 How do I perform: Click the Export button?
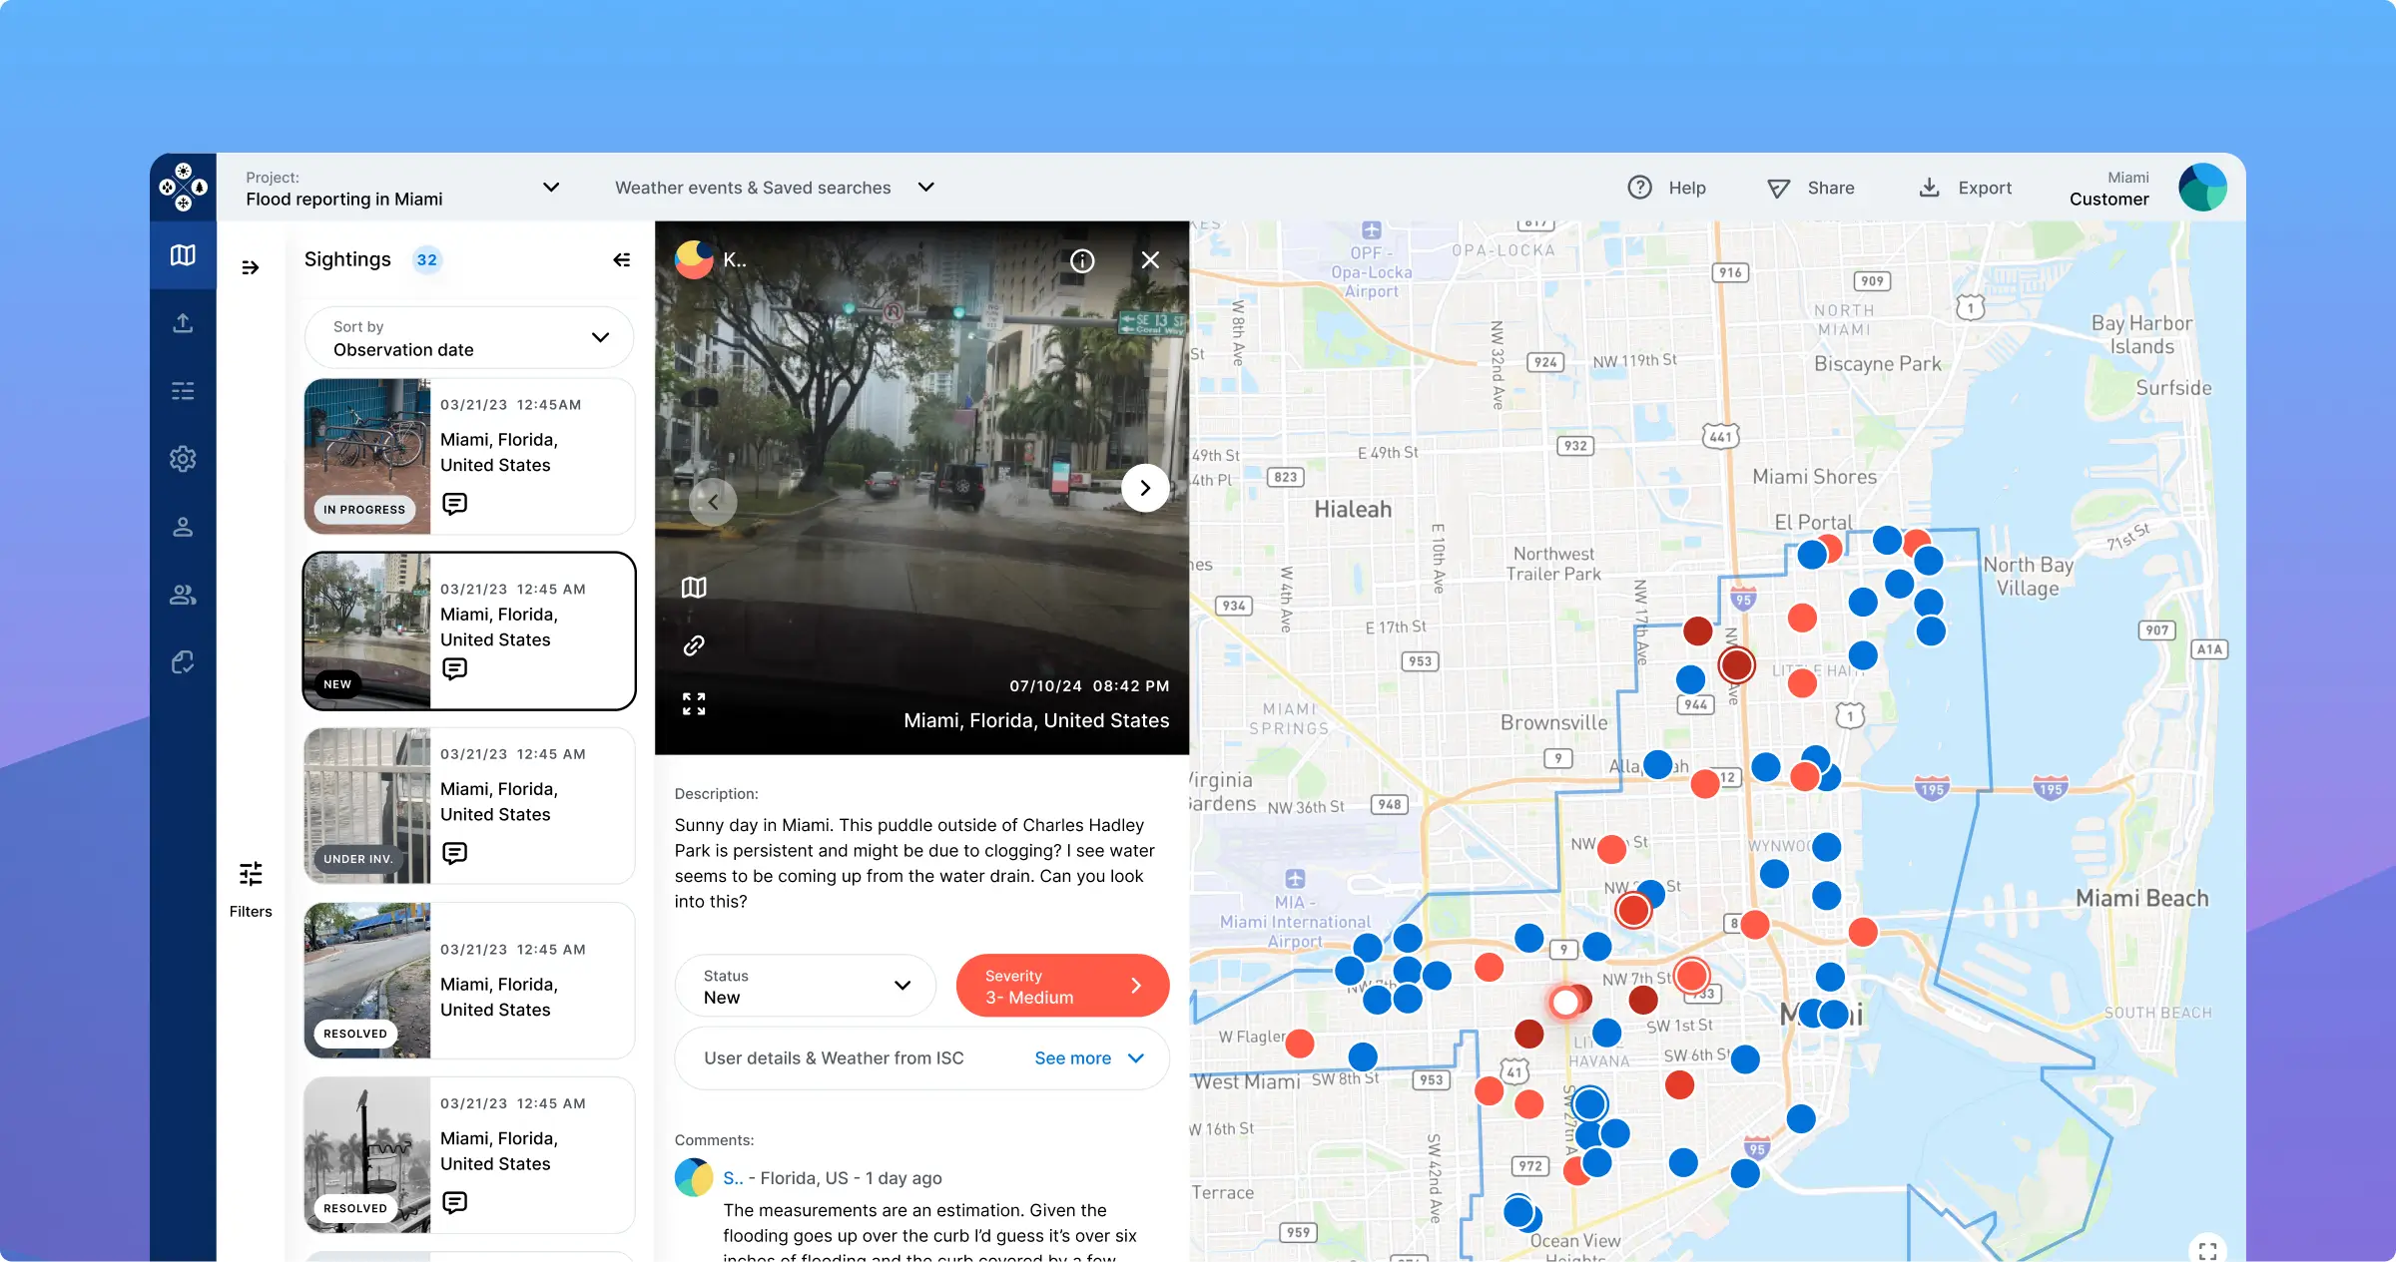click(x=1965, y=188)
